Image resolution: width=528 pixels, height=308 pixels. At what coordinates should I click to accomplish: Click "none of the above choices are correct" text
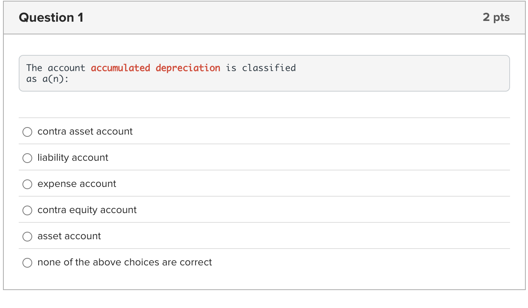coord(125,262)
